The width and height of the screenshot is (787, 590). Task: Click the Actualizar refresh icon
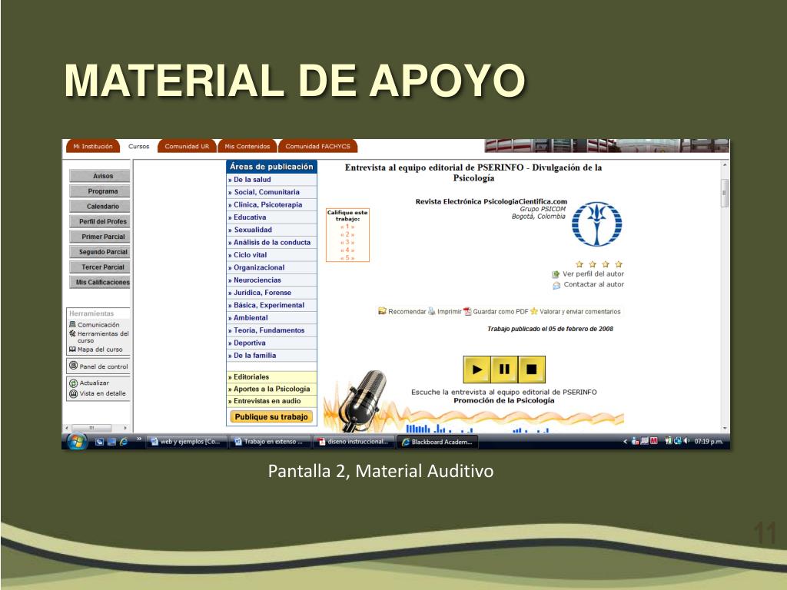pyautogui.click(x=73, y=383)
